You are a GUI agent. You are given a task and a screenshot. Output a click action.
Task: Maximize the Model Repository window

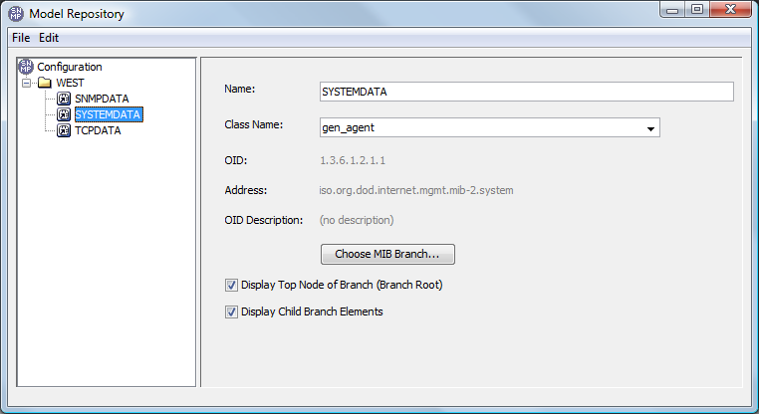tap(697, 10)
